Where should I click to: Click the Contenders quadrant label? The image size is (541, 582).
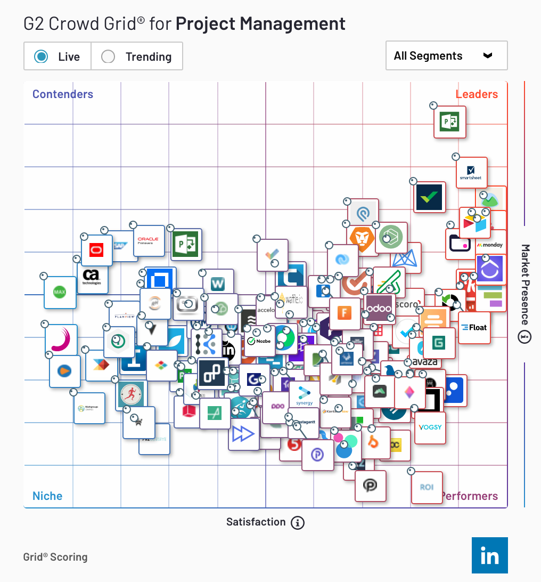click(x=63, y=94)
